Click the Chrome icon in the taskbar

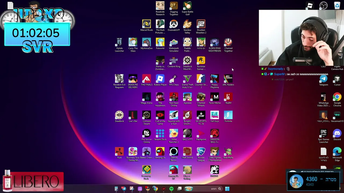pos(155,189)
